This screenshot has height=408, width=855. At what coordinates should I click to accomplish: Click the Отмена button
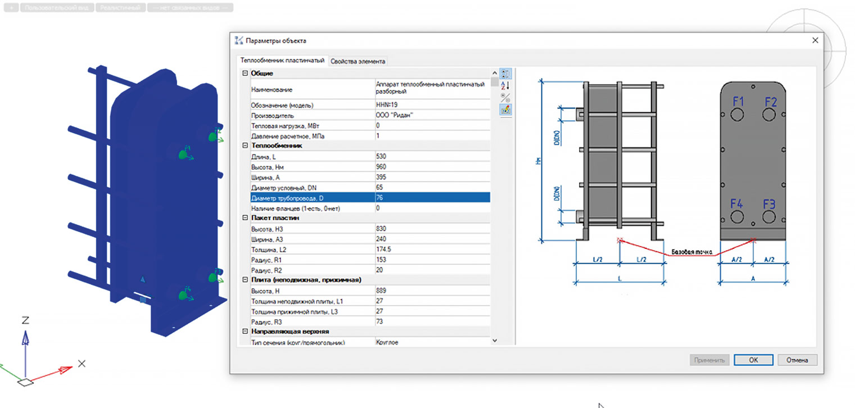[797, 360]
